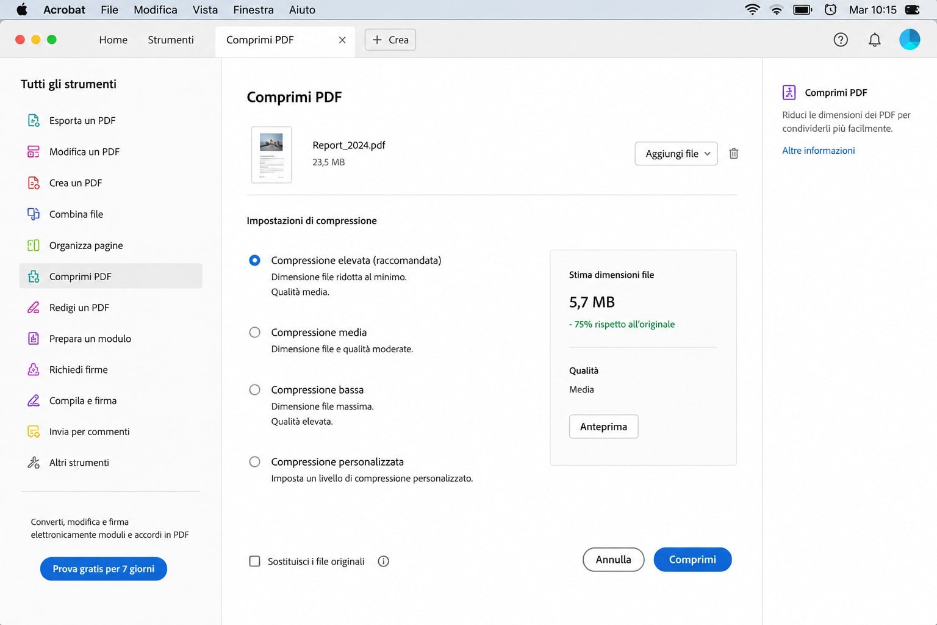Screen dimensions: 937x625
Task: Click the battery status icon
Action: [802, 9]
